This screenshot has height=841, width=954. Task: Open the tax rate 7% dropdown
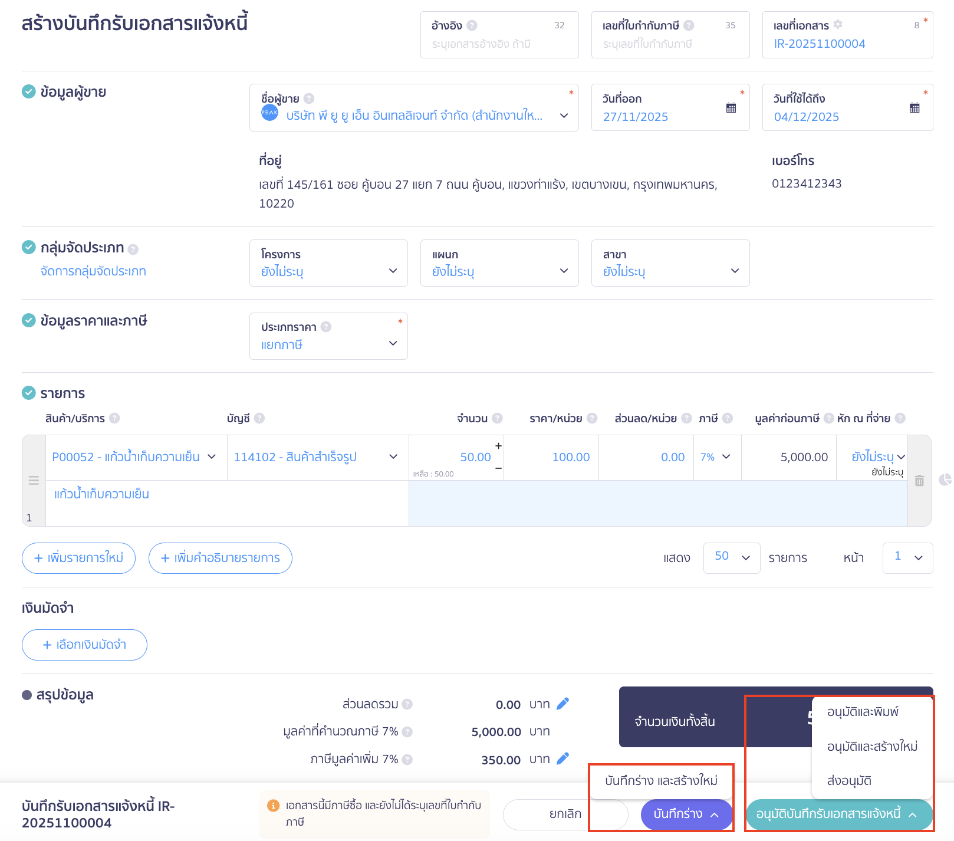pos(717,456)
